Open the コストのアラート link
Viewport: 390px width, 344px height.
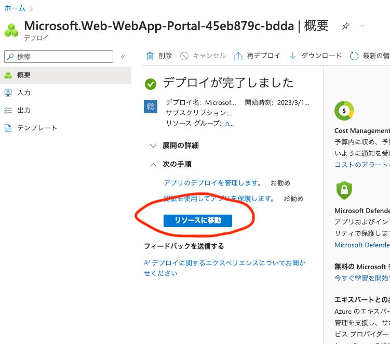pos(362,165)
